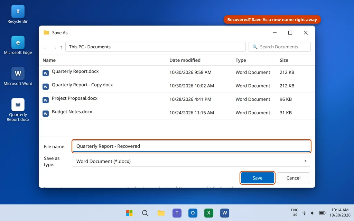The image size is (354, 221).
Task: Click the 31 KB size cell
Action: [286, 113]
